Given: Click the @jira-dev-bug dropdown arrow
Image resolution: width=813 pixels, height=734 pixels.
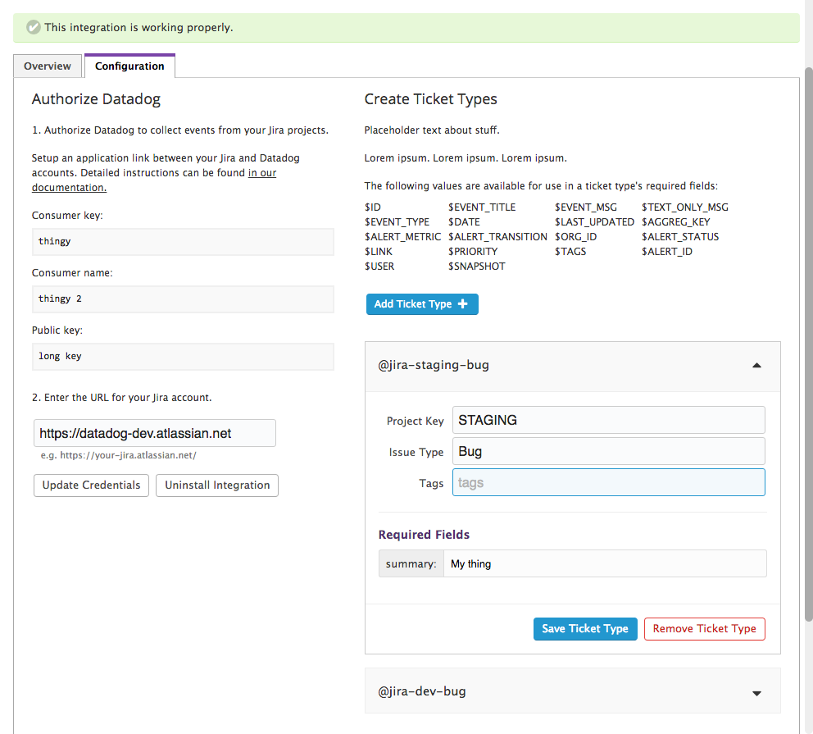Looking at the screenshot, I should (x=756, y=692).
